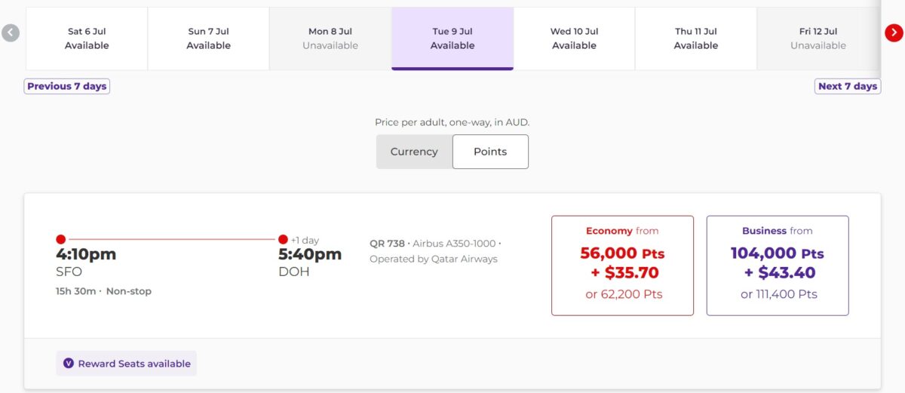Go to Next 7 days
Image resolution: width=905 pixels, height=393 pixels.
coord(848,86)
